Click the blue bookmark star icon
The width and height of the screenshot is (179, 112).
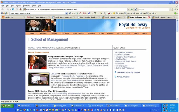[89, 13]
